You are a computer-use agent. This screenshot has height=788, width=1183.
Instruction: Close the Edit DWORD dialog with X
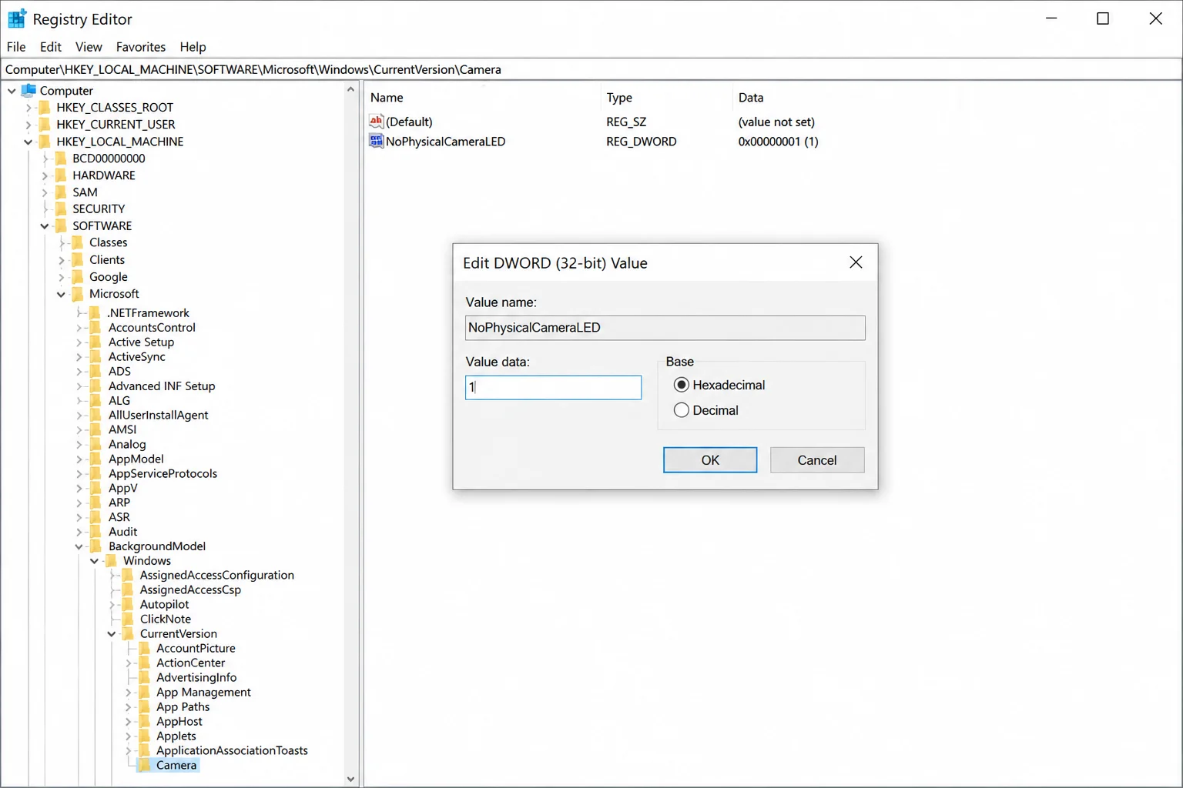pos(856,262)
